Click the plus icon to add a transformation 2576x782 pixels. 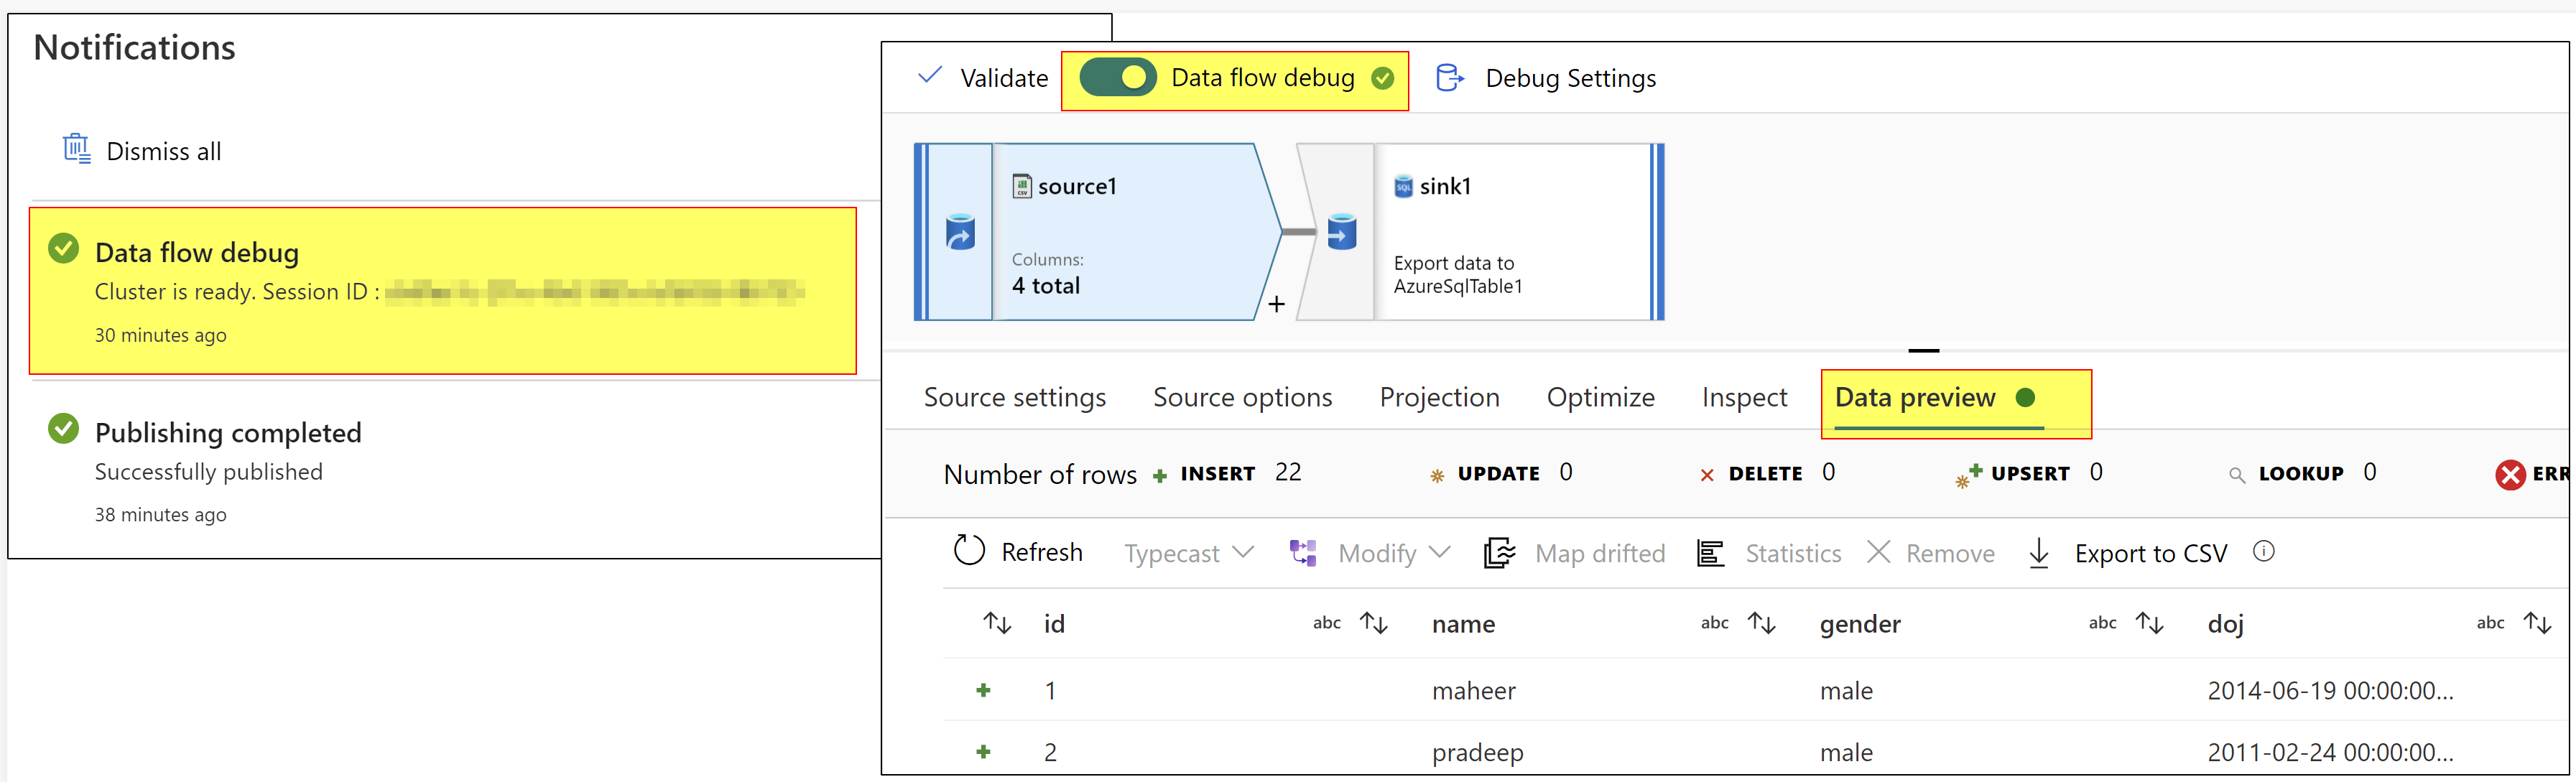click(1276, 303)
